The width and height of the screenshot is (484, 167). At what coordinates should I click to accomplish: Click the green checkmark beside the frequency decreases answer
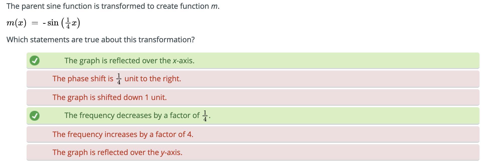[x=35, y=115]
